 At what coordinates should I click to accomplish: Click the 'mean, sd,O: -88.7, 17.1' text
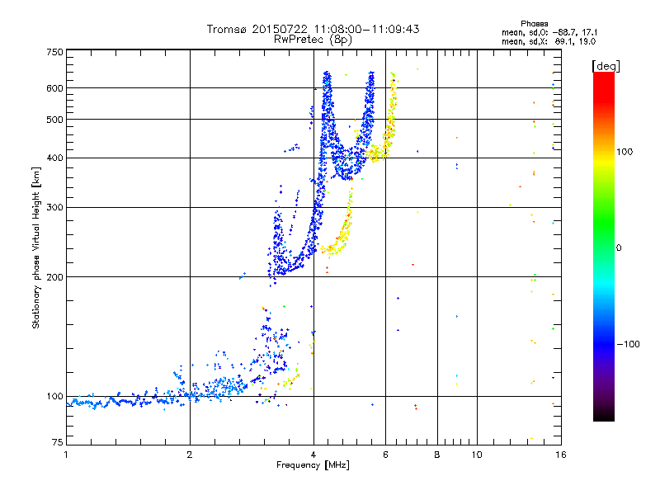[x=549, y=32]
